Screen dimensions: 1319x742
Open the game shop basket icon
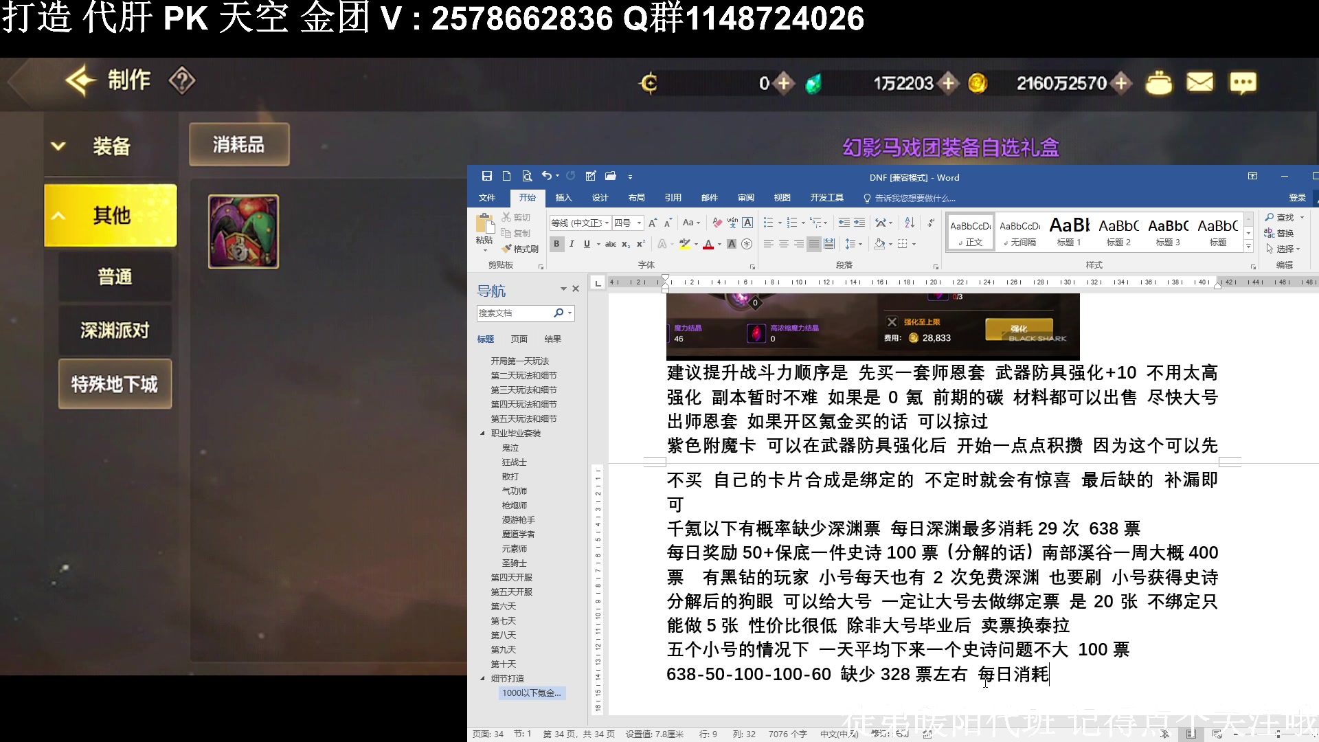[x=1158, y=83]
